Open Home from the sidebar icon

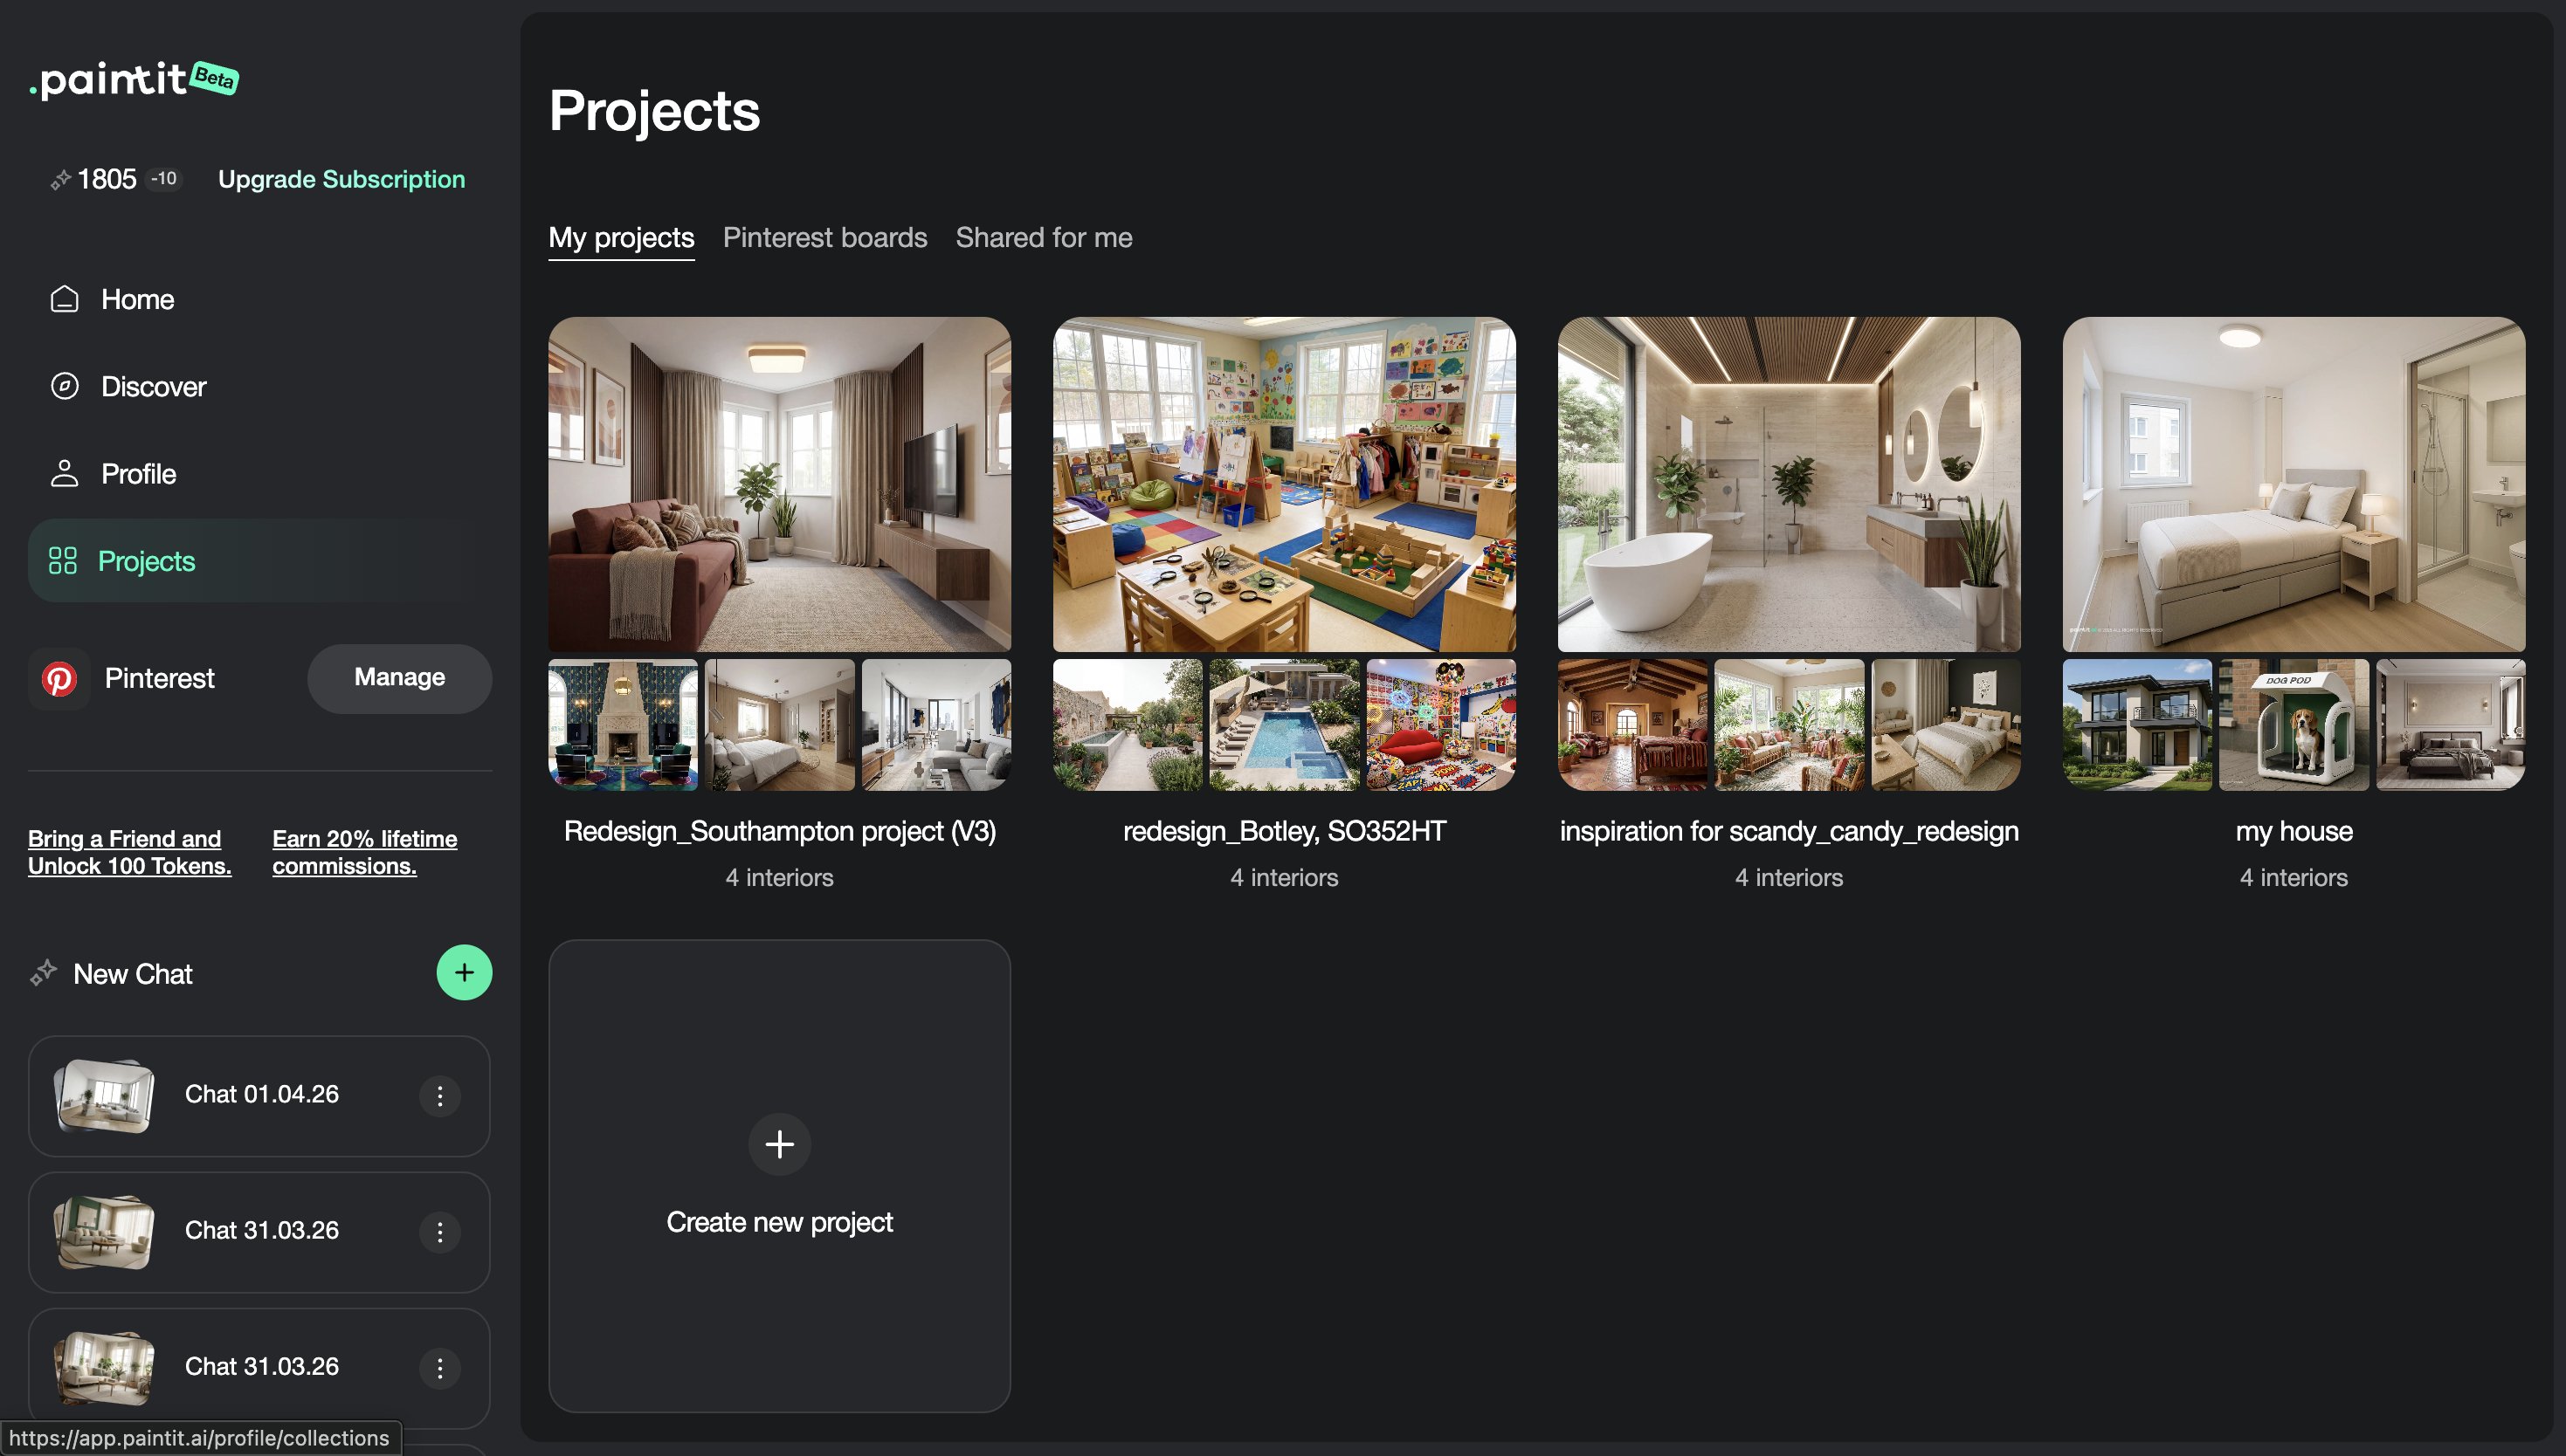tap(65, 298)
